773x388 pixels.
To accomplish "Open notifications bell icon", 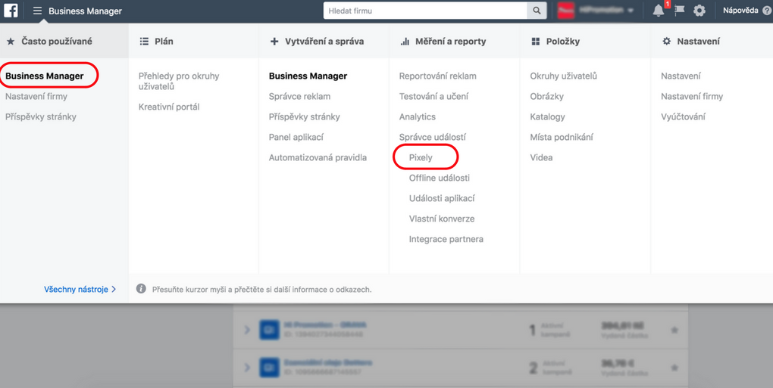I will tap(658, 11).
